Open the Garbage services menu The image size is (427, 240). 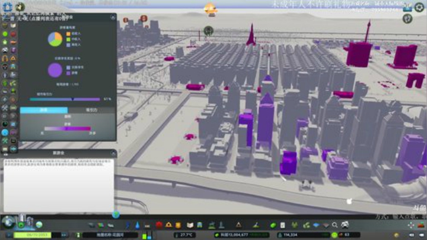[147, 226]
